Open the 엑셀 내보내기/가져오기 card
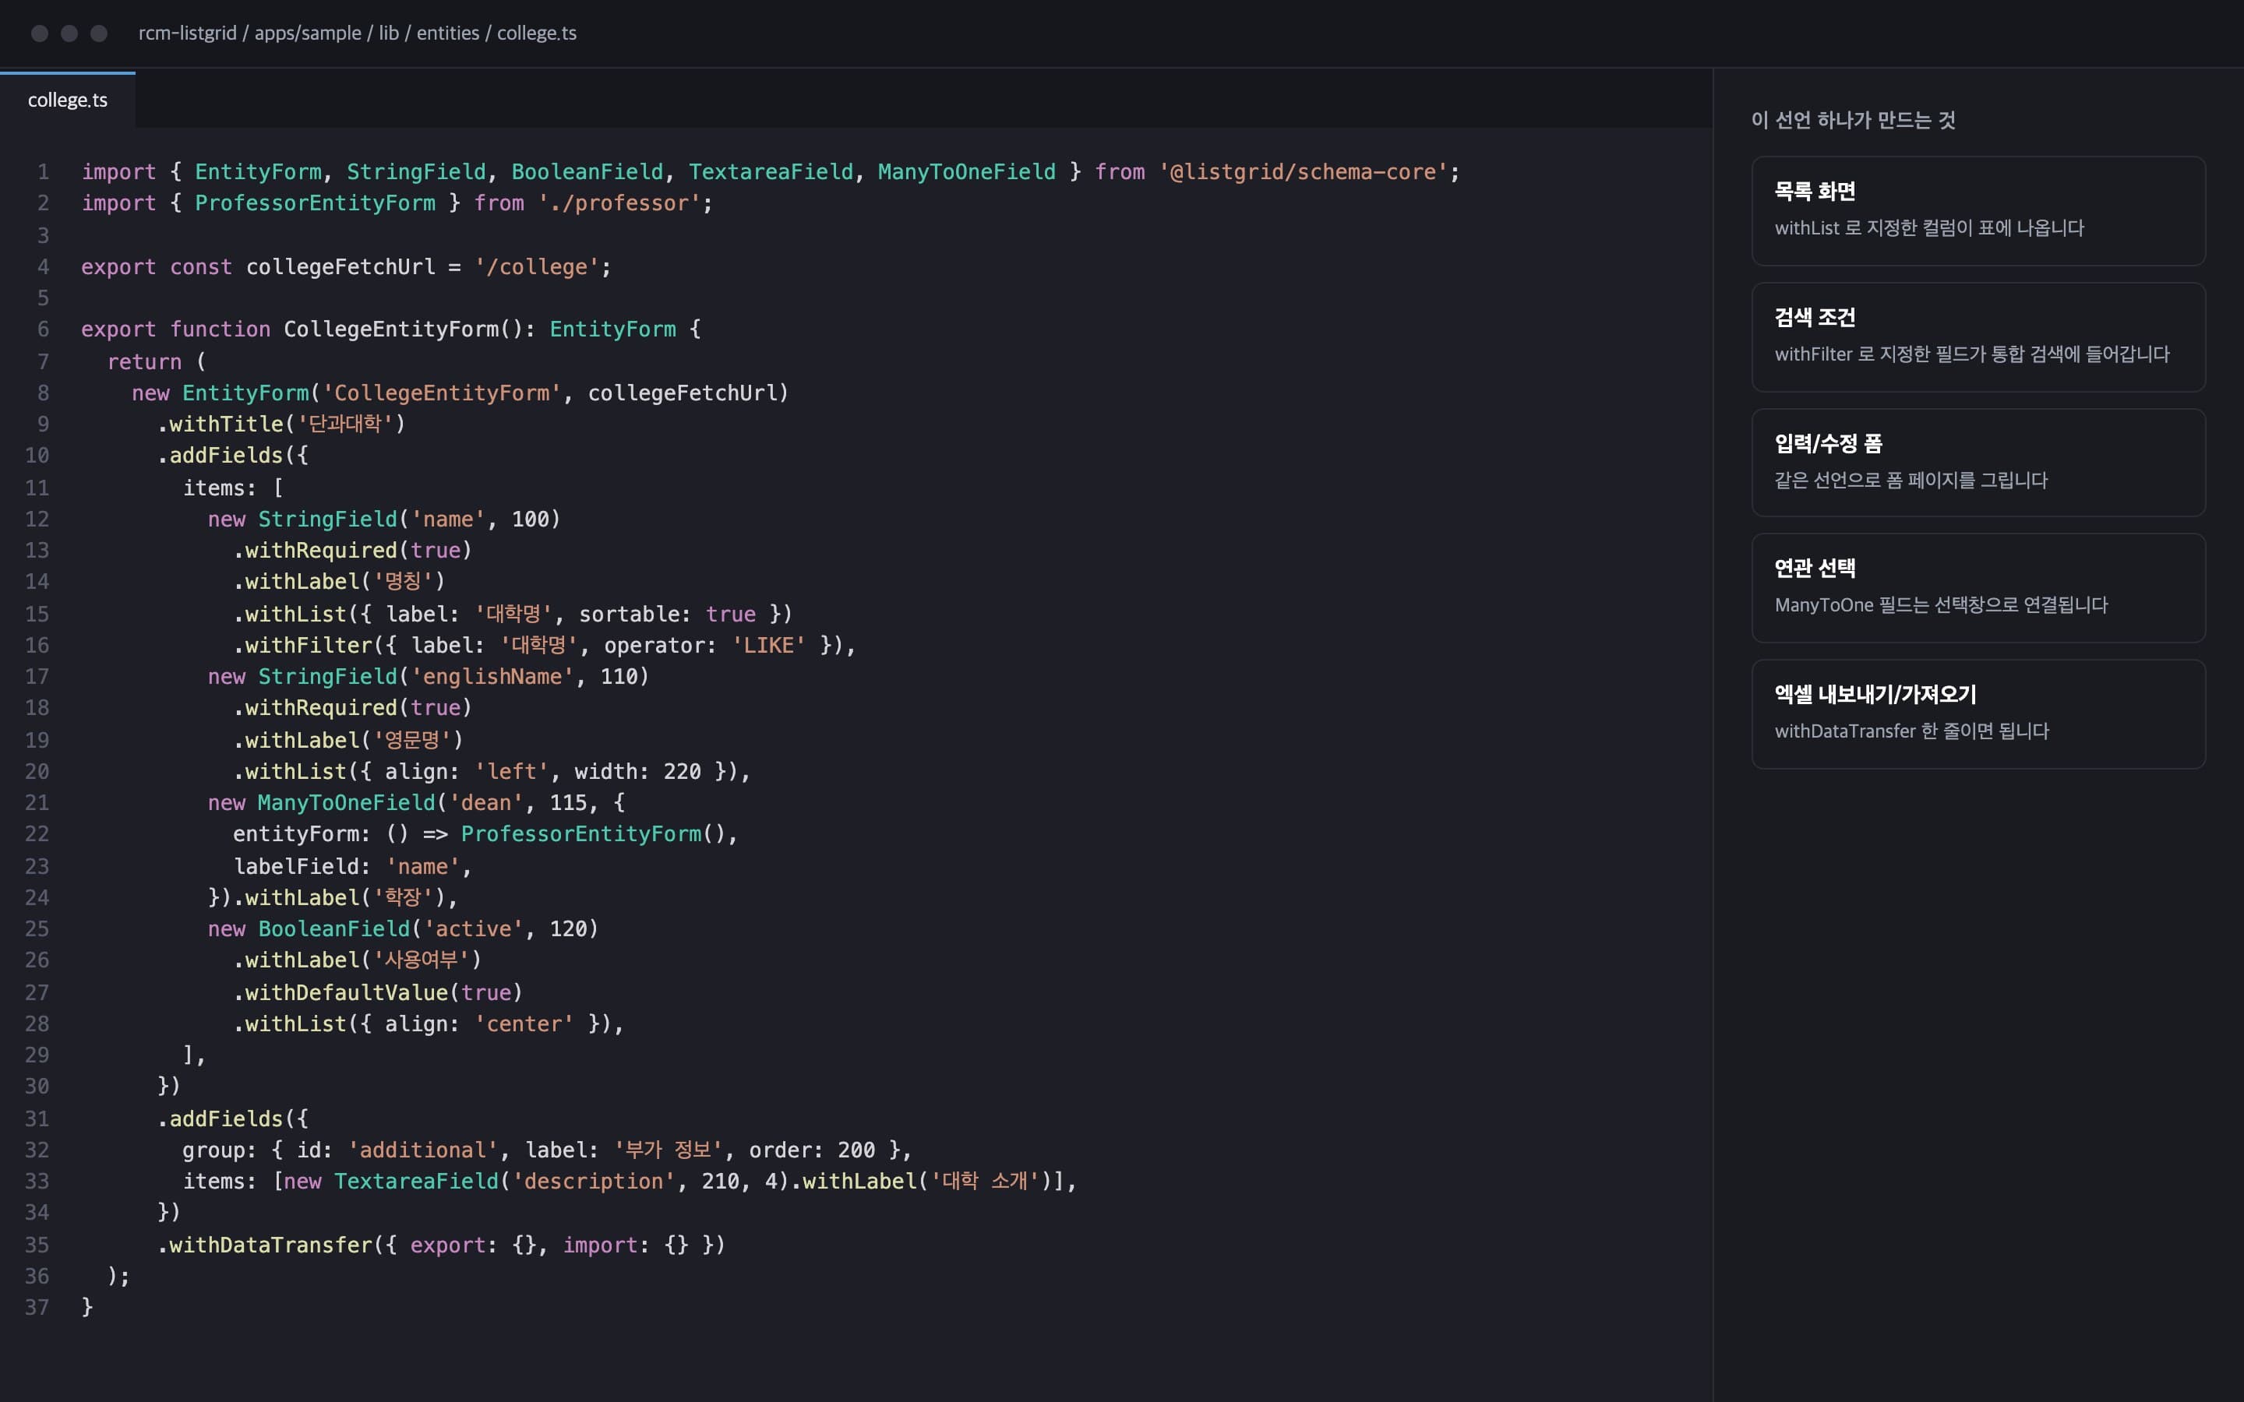The width and height of the screenshot is (2244, 1402). coord(1978,714)
